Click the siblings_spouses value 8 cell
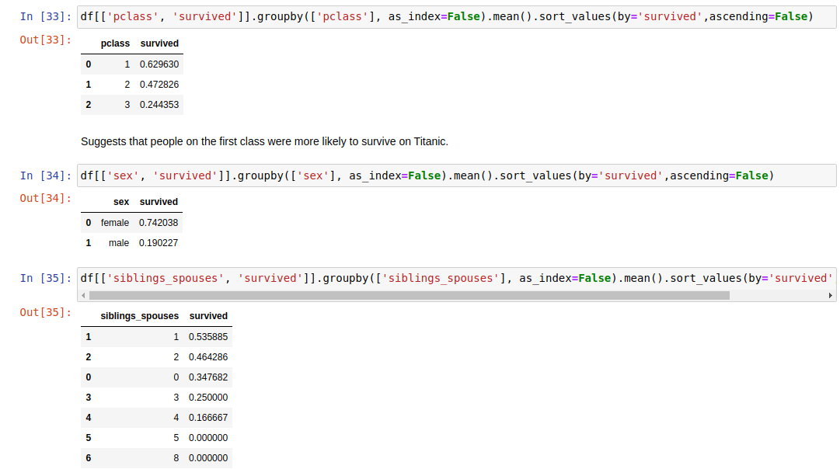The height and width of the screenshot is (469, 840). click(x=176, y=458)
